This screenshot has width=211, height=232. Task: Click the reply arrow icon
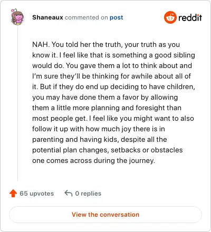point(69,193)
